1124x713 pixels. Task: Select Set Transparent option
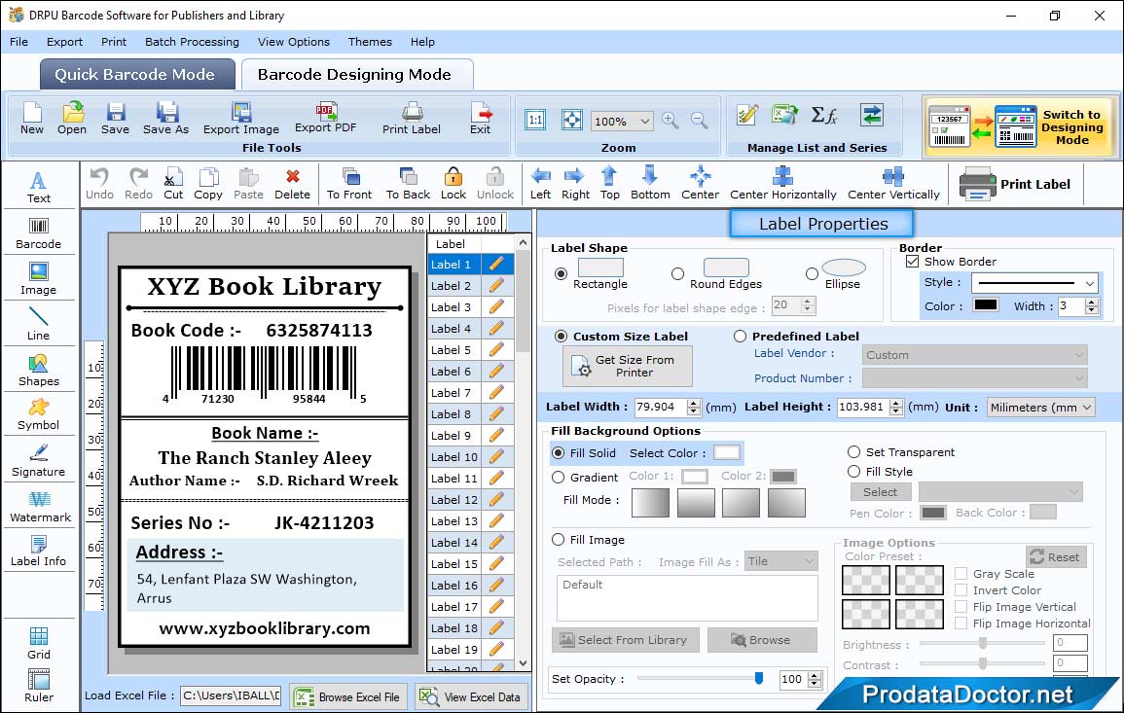pos(853,452)
